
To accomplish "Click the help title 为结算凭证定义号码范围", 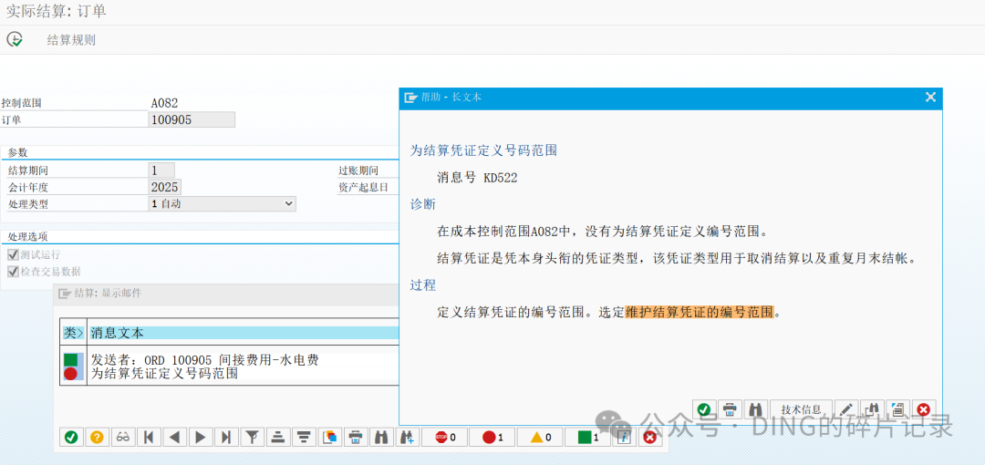I will tap(483, 150).
